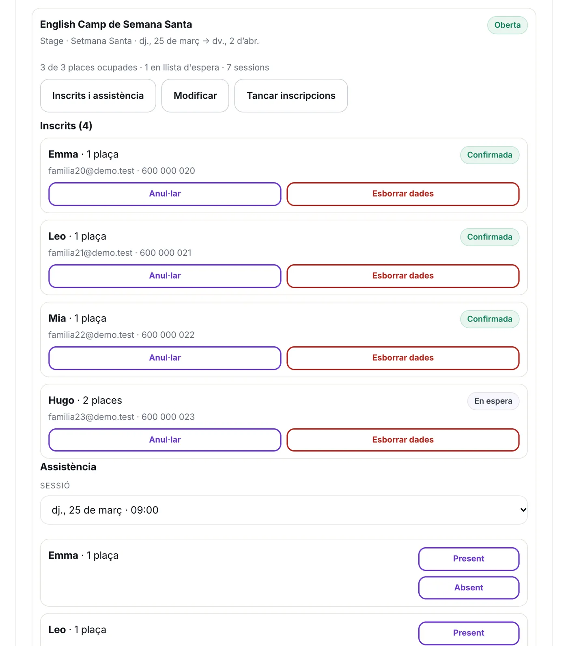Image resolution: width=568 pixels, height=646 pixels.
Task: Click the Stage · Setmana Santa date line
Action: (149, 41)
